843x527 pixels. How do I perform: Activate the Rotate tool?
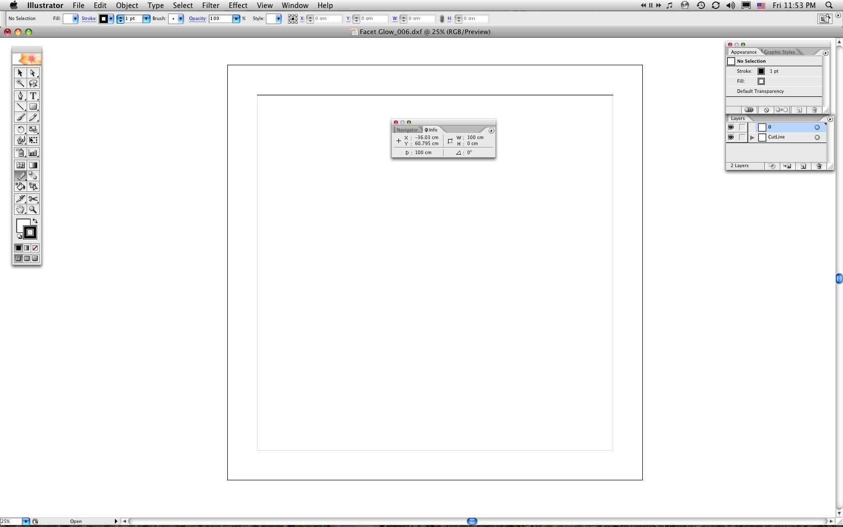pyautogui.click(x=20, y=129)
